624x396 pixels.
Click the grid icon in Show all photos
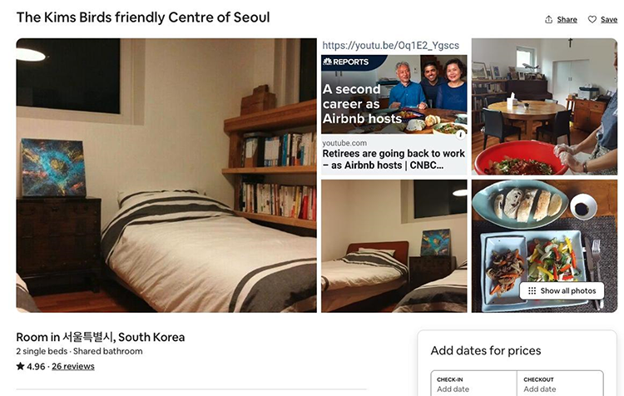tap(532, 291)
